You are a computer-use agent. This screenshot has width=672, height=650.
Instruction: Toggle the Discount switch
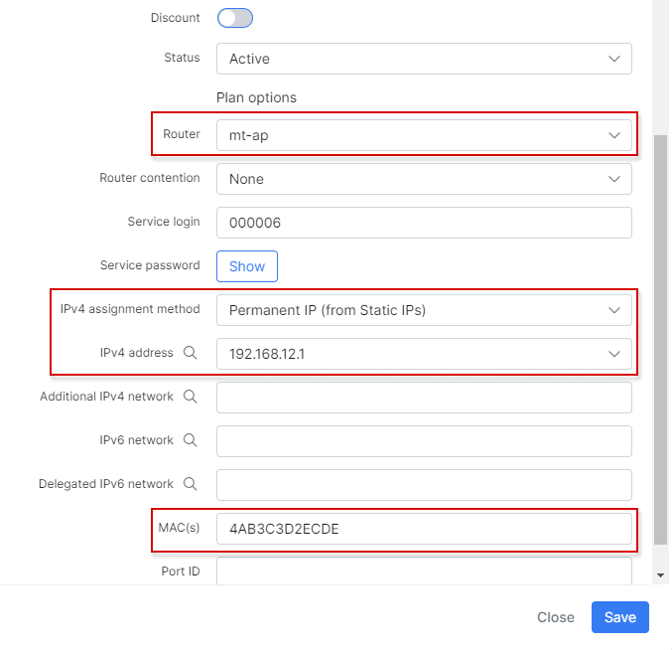(235, 18)
